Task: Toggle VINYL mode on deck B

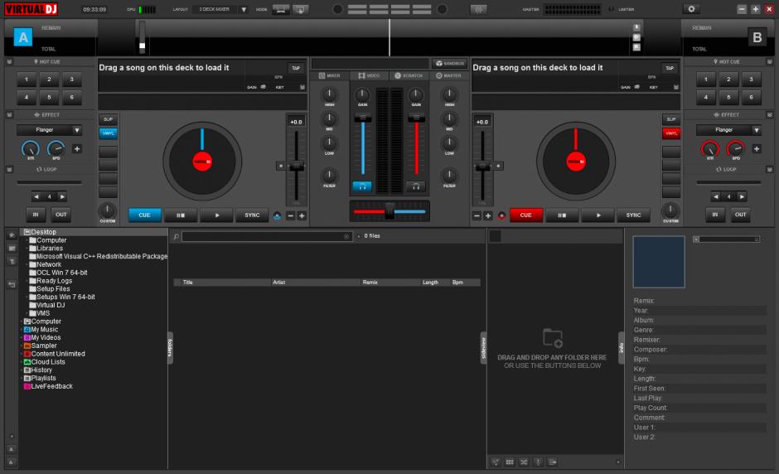Action: [x=671, y=133]
